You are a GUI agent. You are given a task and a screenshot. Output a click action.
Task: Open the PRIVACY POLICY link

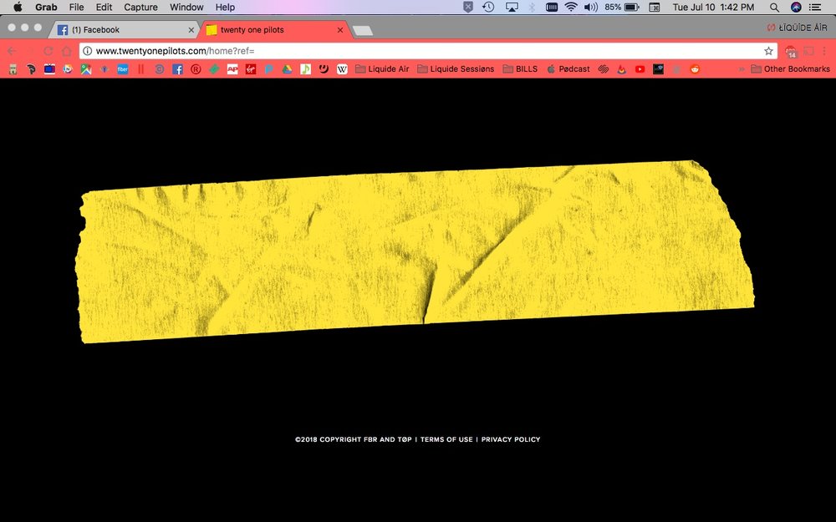[x=510, y=438]
